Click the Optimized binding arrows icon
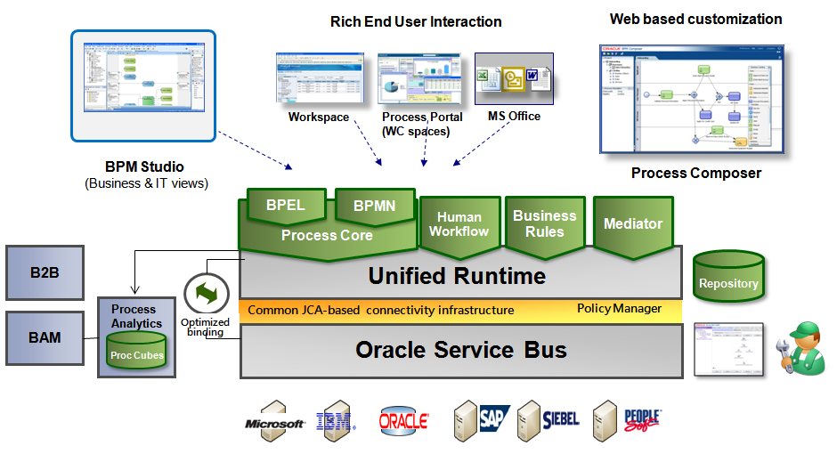 tap(207, 294)
